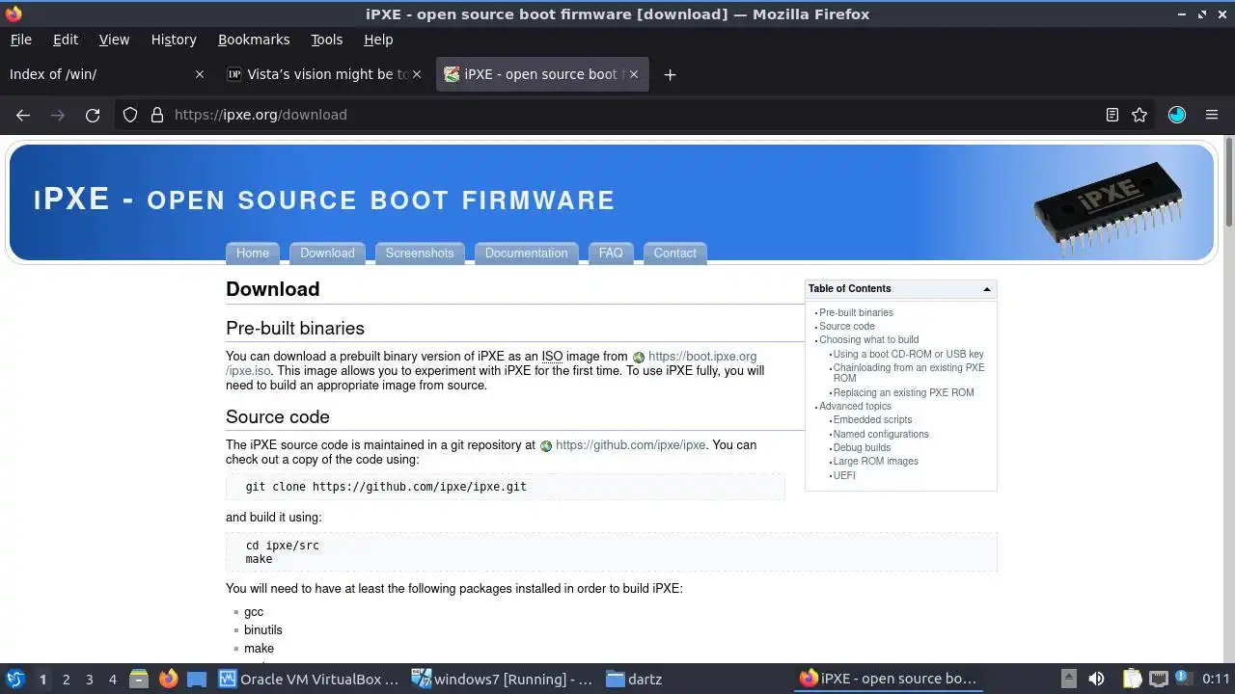1235x694 pixels.
Task: Switch to the Vista's vision tab
Action: [325, 74]
